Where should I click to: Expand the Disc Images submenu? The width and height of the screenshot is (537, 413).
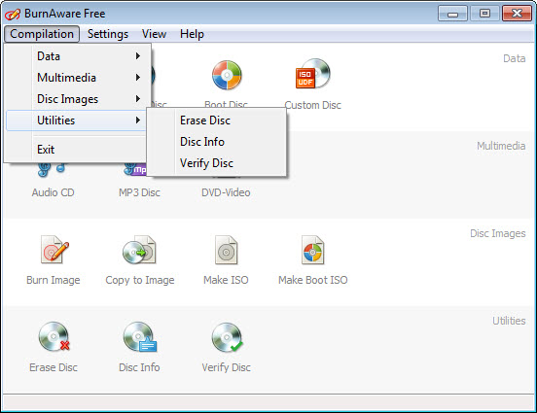click(79, 99)
